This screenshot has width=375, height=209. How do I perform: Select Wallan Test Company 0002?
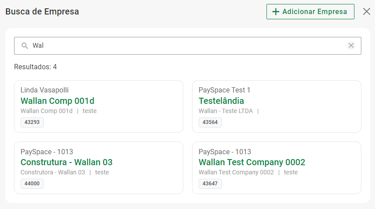252,162
